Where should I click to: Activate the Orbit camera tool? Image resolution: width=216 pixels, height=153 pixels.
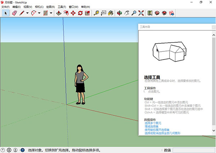120,13
